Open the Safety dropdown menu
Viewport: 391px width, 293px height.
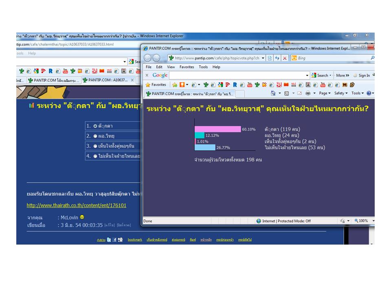341,93
